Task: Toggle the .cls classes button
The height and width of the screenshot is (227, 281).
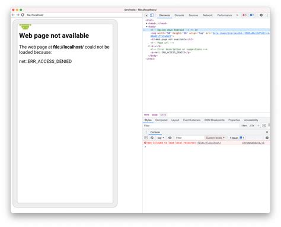Action: pyautogui.click(x=252, y=126)
